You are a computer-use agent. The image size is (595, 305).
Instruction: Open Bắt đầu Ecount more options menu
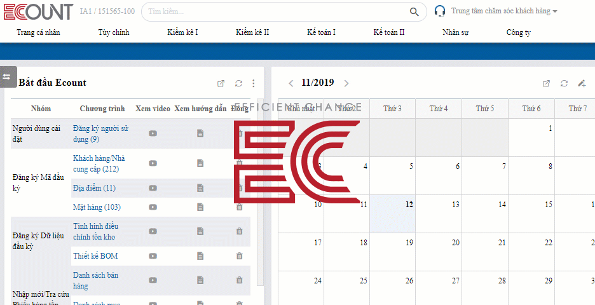pyautogui.click(x=254, y=83)
